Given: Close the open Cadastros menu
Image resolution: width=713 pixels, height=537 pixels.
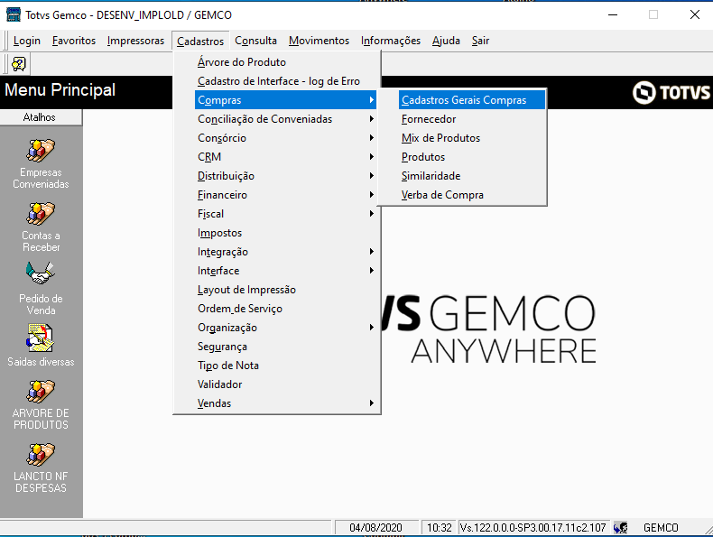Looking at the screenshot, I should [x=200, y=41].
